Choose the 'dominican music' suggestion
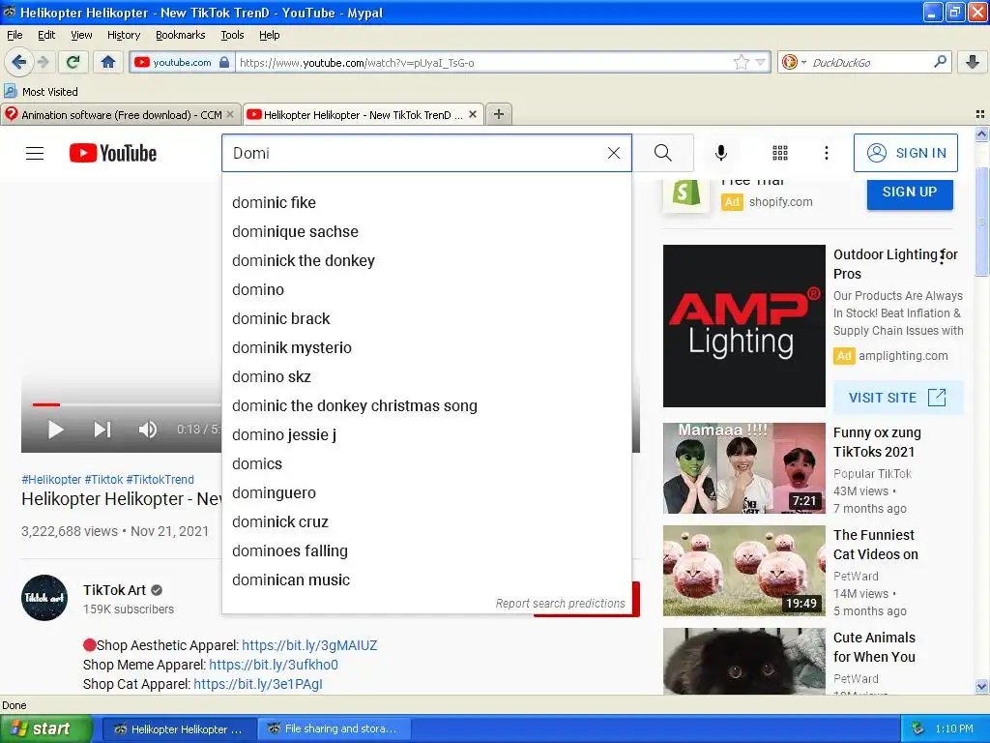 point(426,580)
